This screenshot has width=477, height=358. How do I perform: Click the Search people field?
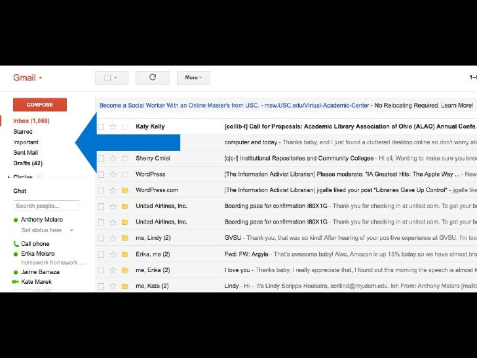pyautogui.click(x=47, y=206)
